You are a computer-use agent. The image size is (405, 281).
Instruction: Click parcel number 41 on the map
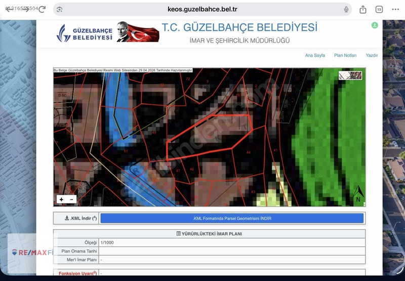tap(275, 150)
